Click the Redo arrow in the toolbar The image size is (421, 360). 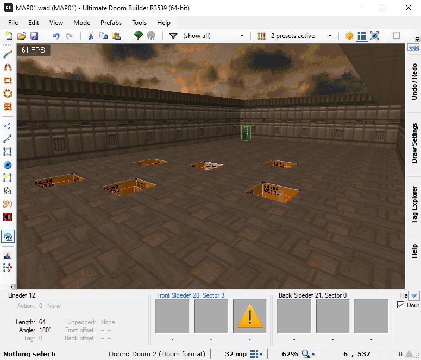pyautogui.click(x=70, y=36)
